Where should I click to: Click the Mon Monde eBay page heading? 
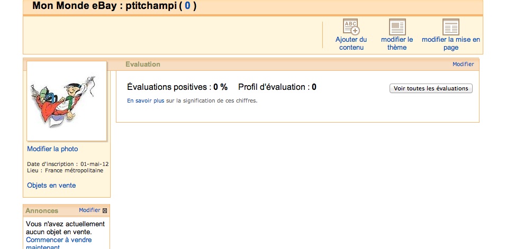click(114, 6)
